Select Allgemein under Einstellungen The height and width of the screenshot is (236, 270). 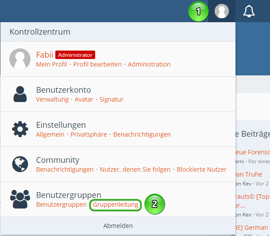(x=50, y=134)
